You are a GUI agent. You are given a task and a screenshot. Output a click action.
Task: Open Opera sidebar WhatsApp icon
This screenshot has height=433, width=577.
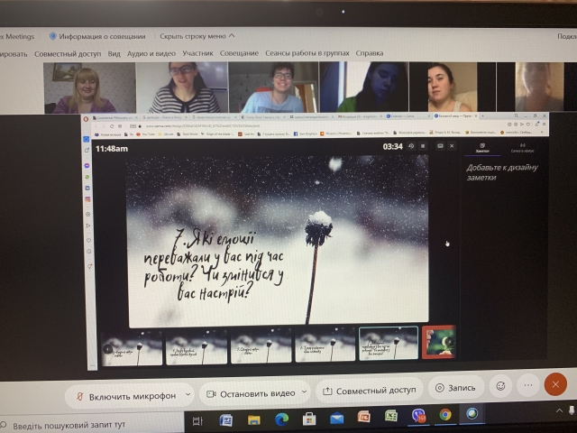tap(87, 177)
